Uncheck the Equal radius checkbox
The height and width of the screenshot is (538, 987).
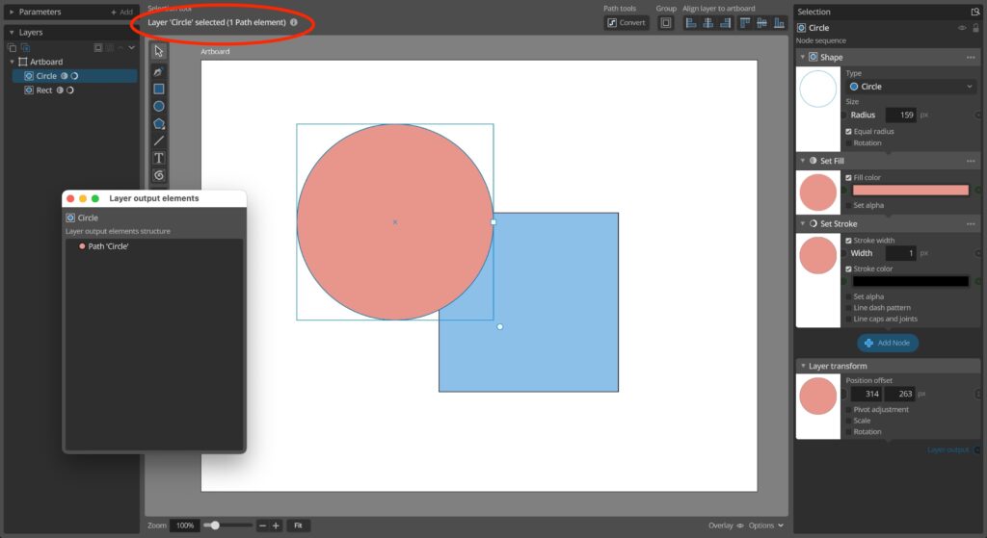pos(848,131)
